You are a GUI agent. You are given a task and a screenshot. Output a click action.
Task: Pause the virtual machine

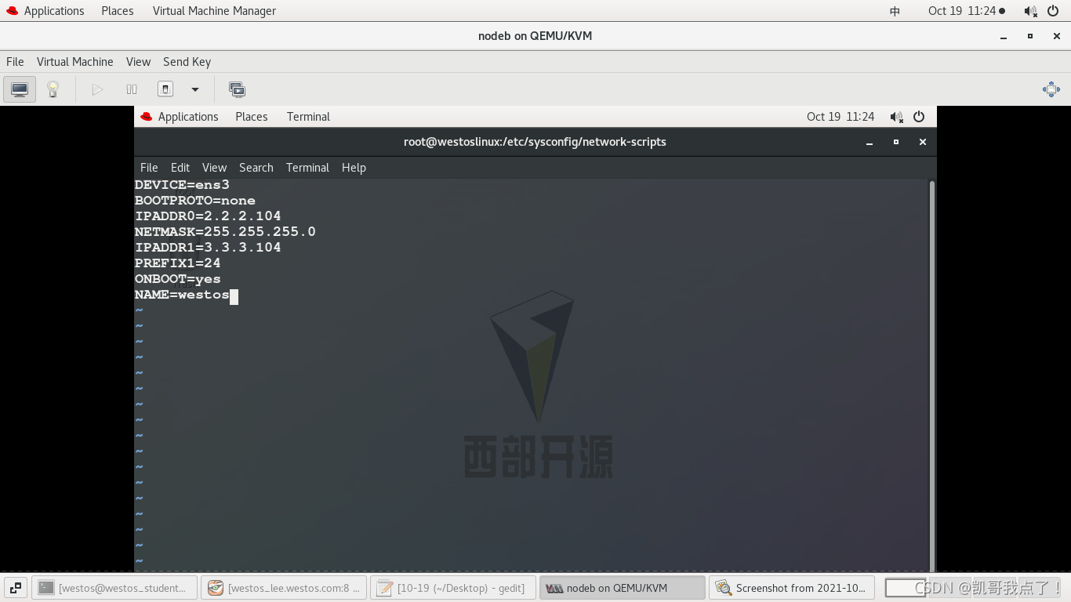coord(131,89)
